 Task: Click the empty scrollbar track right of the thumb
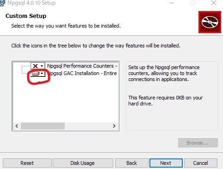coord(88,126)
